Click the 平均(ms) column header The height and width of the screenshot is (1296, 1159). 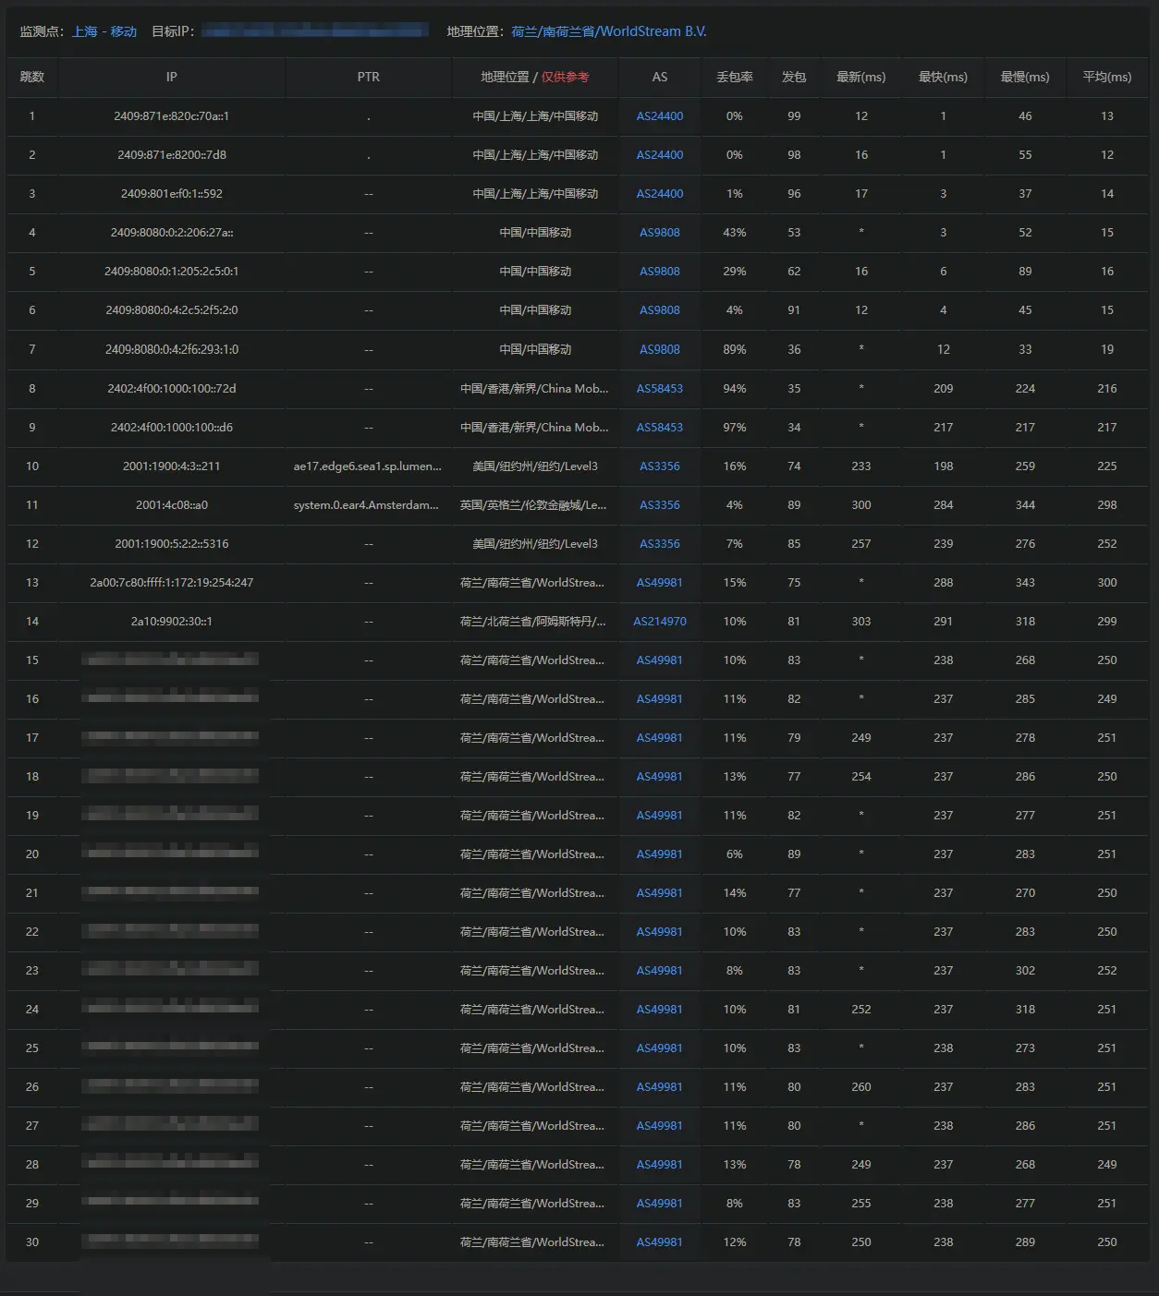(x=1106, y=78)
